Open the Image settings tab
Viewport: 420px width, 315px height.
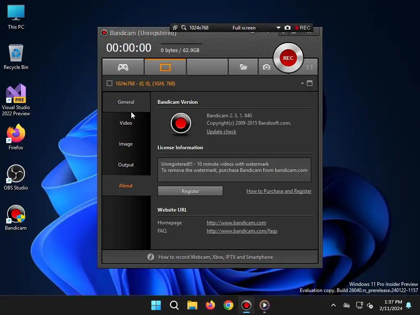126,144
